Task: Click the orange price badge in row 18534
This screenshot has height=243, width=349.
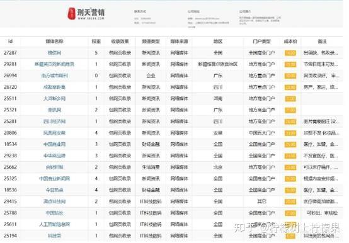Action: 290,145
